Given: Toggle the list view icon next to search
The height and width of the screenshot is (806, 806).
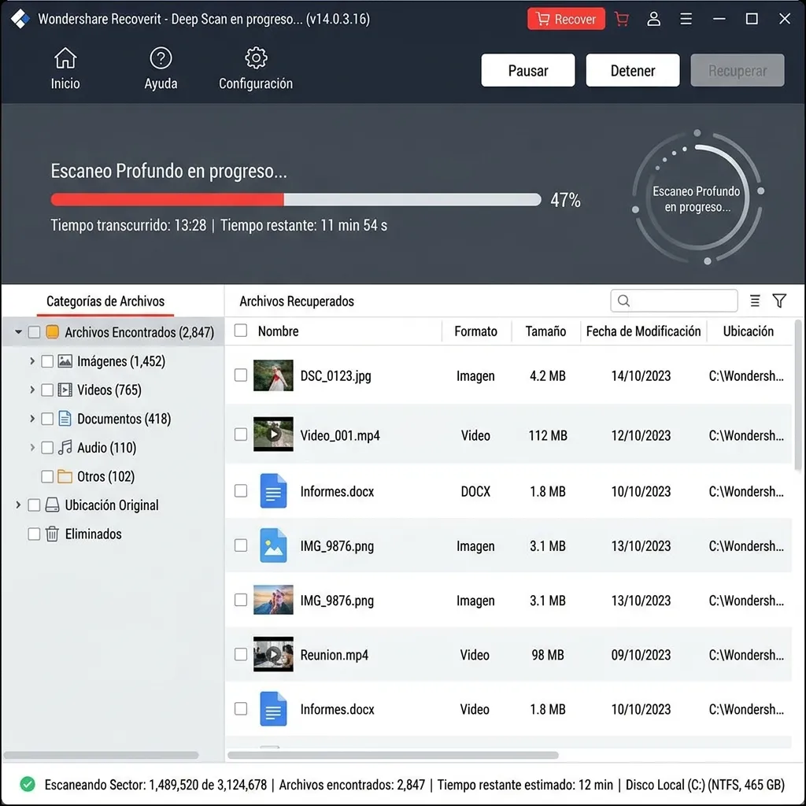Looking at the screenshot, I should [x=755, y=301].
